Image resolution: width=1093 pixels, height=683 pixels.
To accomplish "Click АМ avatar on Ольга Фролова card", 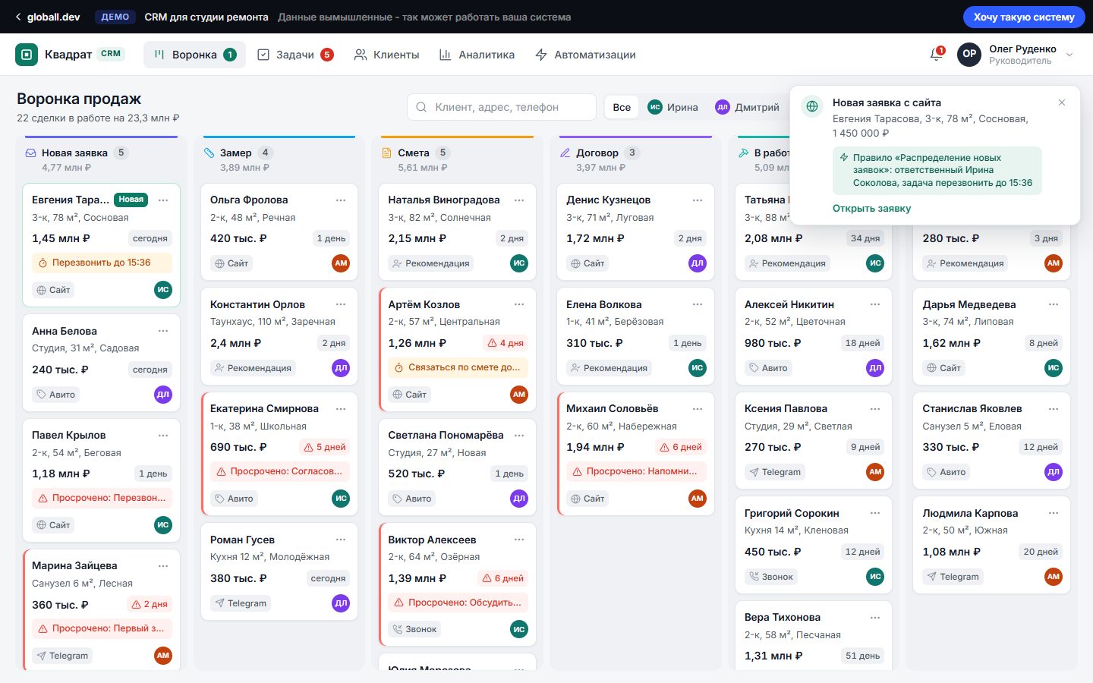I will pyautogui.click(x=341, y=263).
